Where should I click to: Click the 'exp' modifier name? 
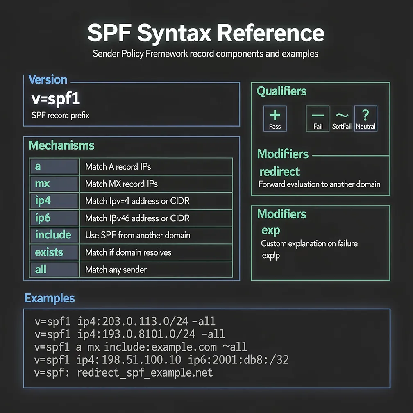click(x=270, y=230)
